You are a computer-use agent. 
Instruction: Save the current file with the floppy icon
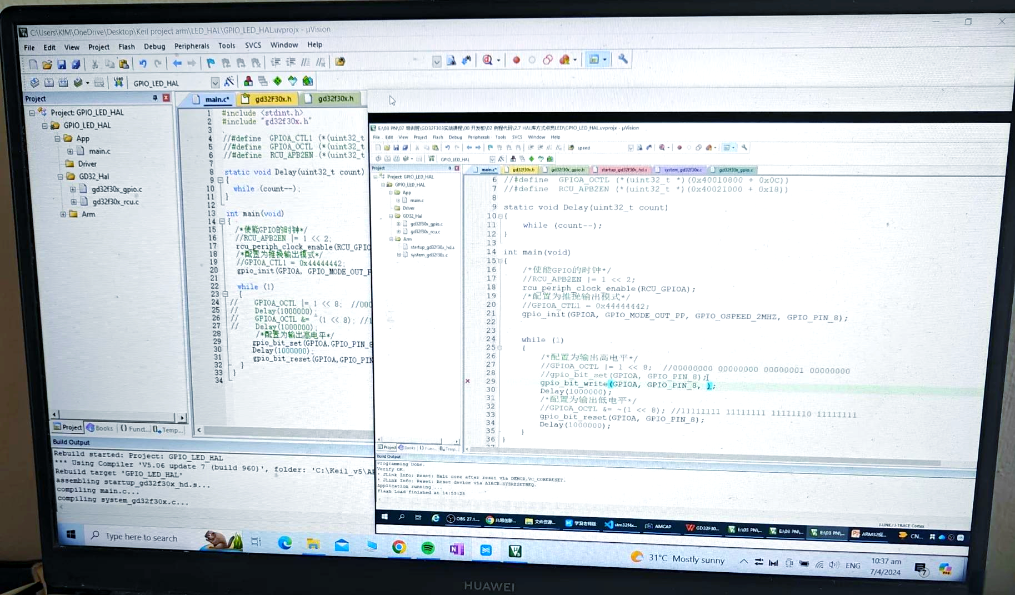tap(62, 64)
